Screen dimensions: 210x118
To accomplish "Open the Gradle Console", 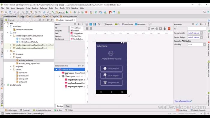I will click(198, 110).
